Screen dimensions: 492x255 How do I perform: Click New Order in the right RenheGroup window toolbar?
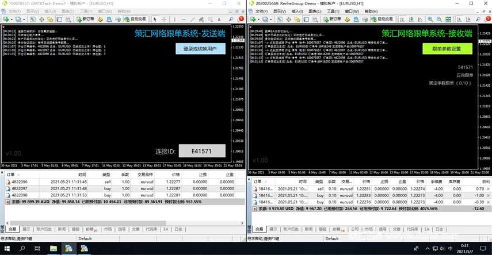coord(332,19)
